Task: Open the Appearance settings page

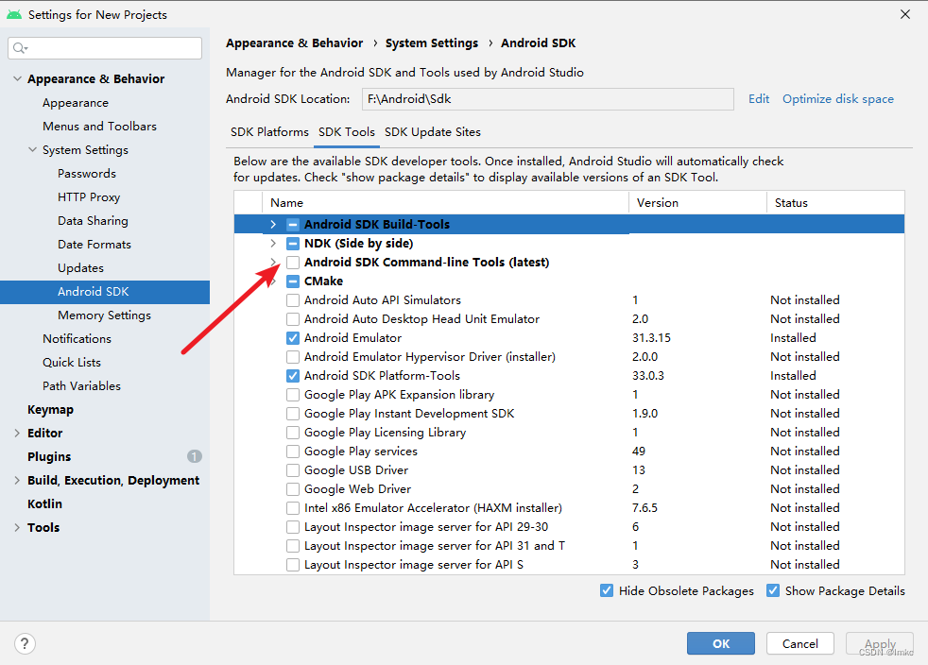Action: (76, 102)
